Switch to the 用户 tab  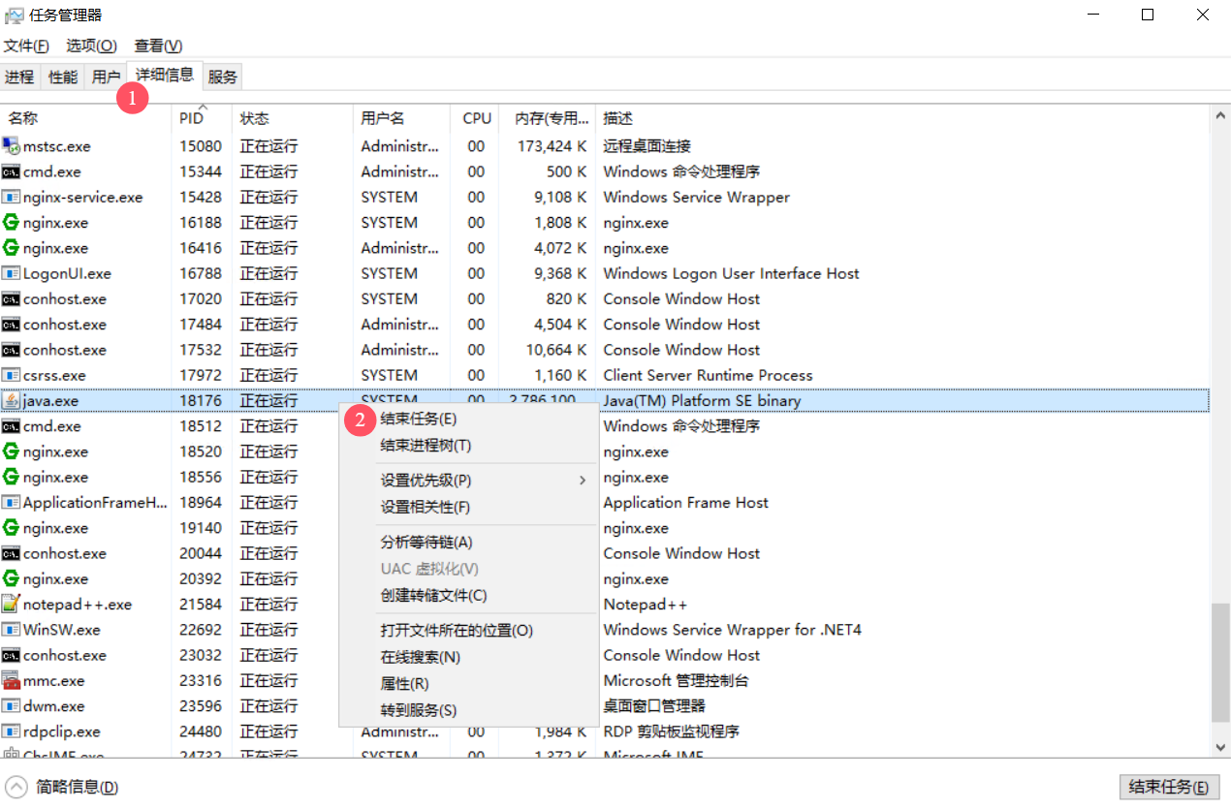coord(107,77)
